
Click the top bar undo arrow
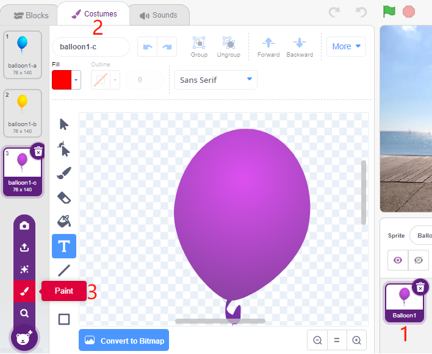click(x=361, y=12)
